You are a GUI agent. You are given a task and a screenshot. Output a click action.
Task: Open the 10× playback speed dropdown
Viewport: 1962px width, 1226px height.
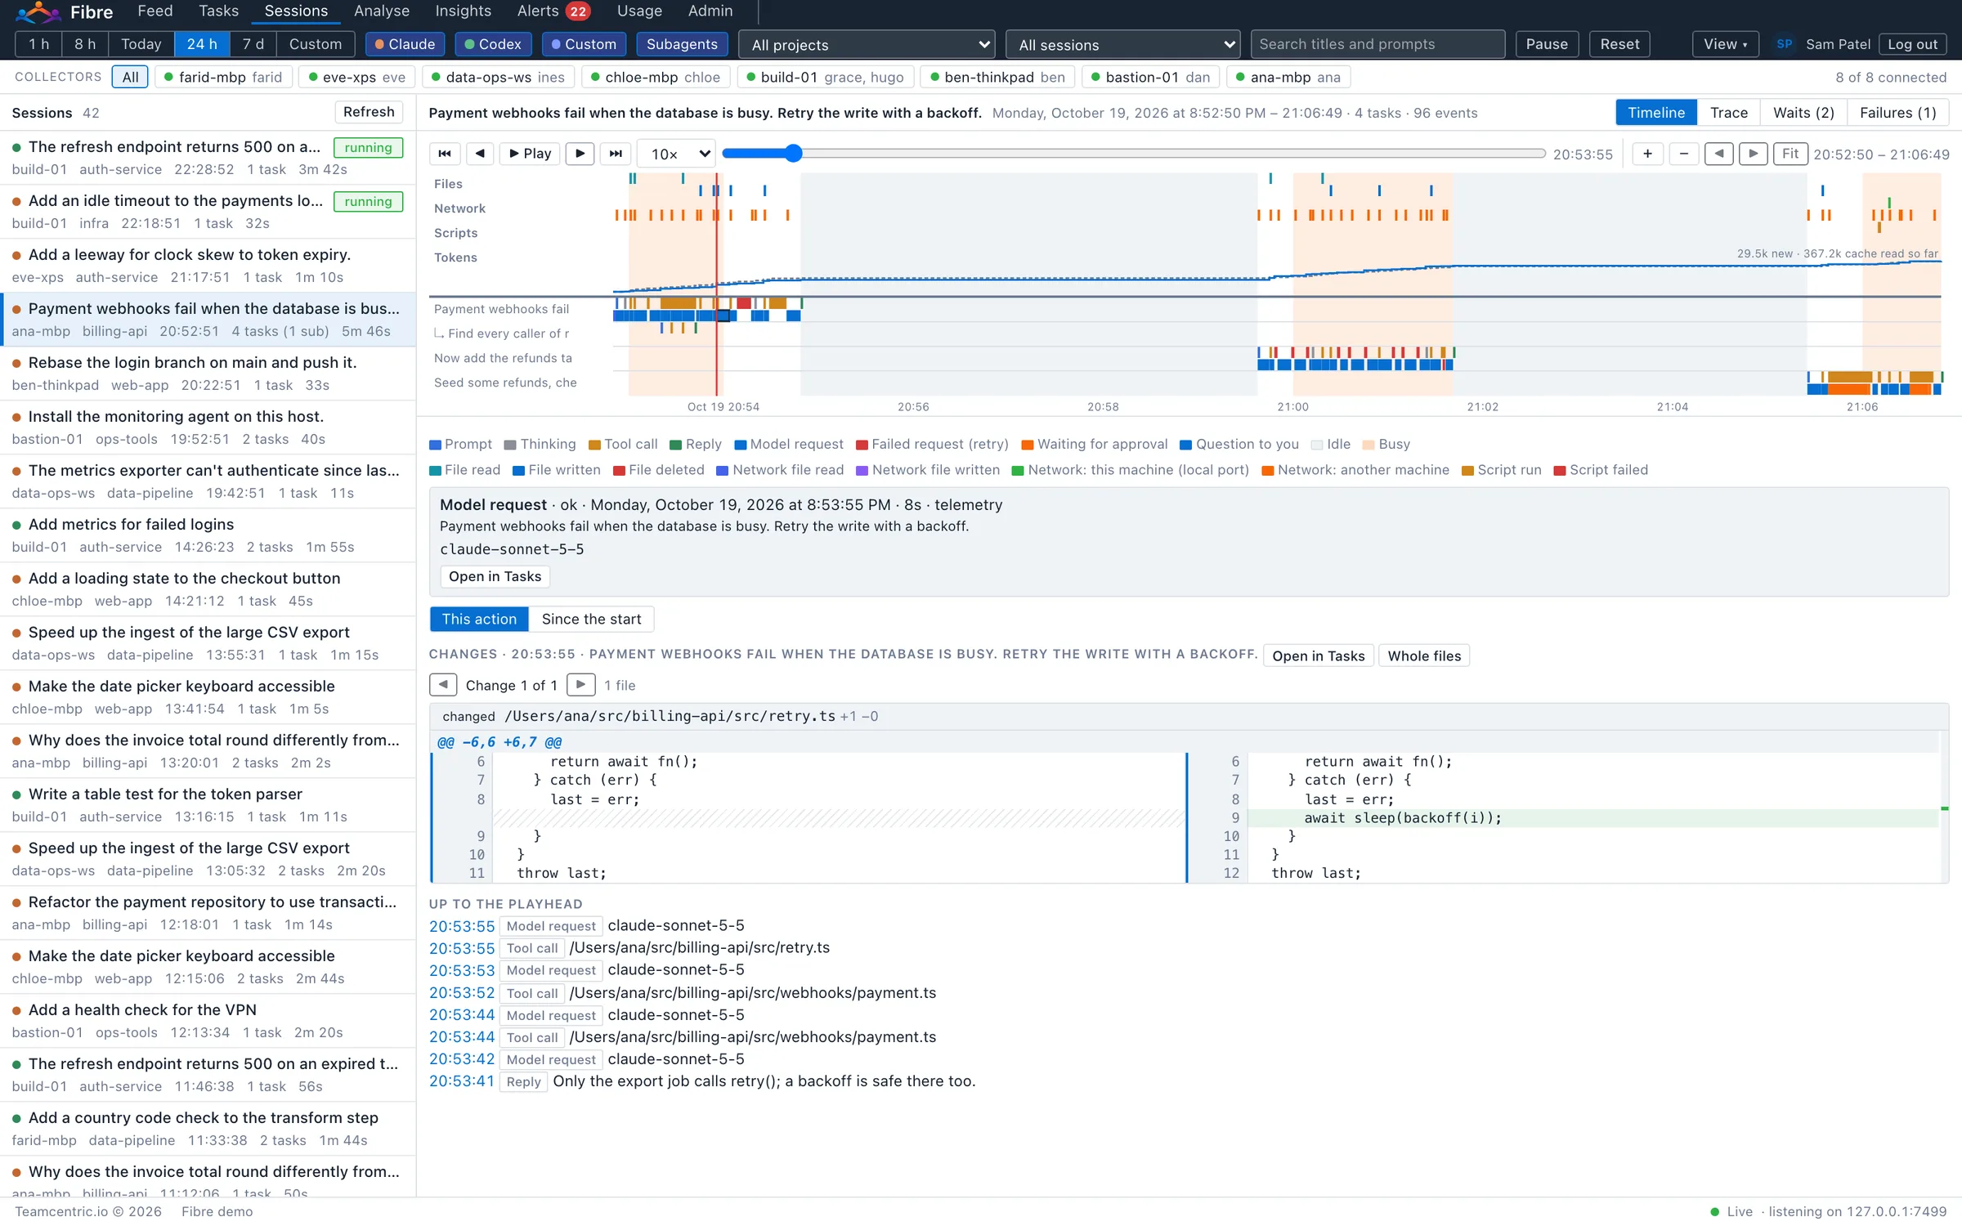677,154
